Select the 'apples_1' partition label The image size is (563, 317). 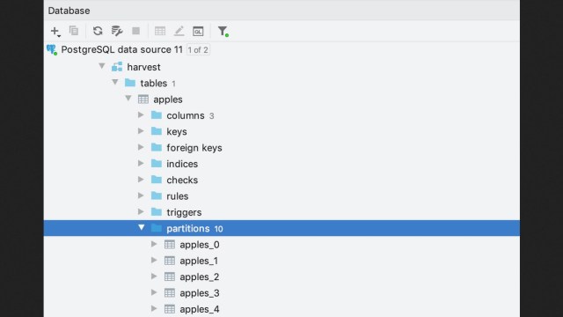tap(199, 261)
